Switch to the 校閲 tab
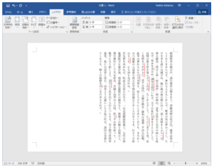213x166 pixels. point(103,12)
